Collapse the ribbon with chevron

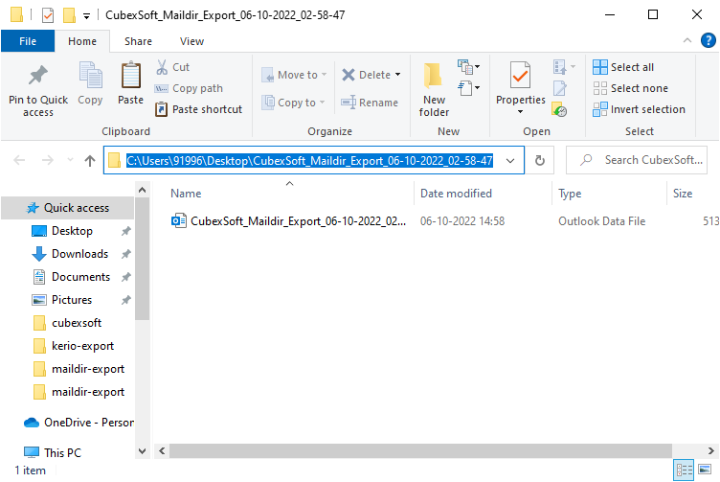(686, 40)
